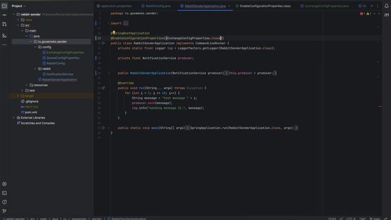
Task: Open the main git branch widget
Action: pos(375,219)
